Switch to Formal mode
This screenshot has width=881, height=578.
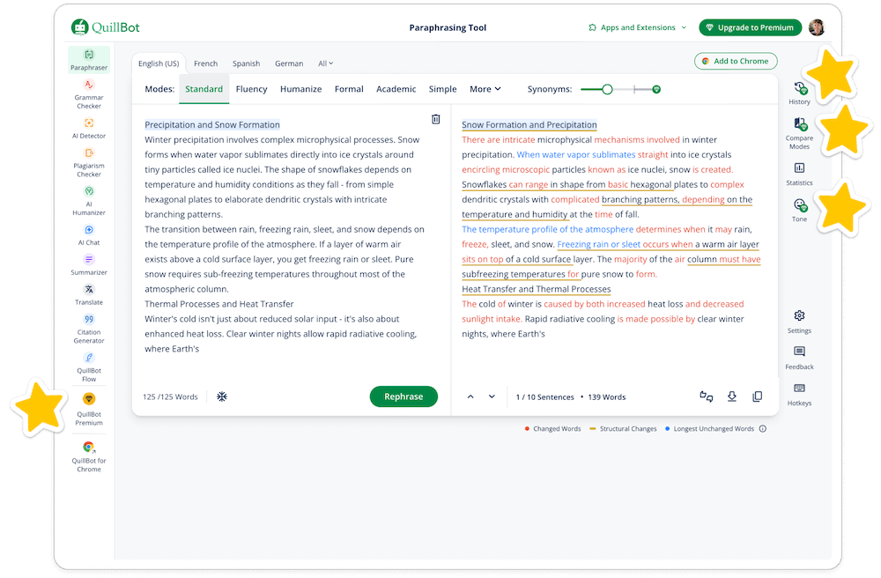349,89
